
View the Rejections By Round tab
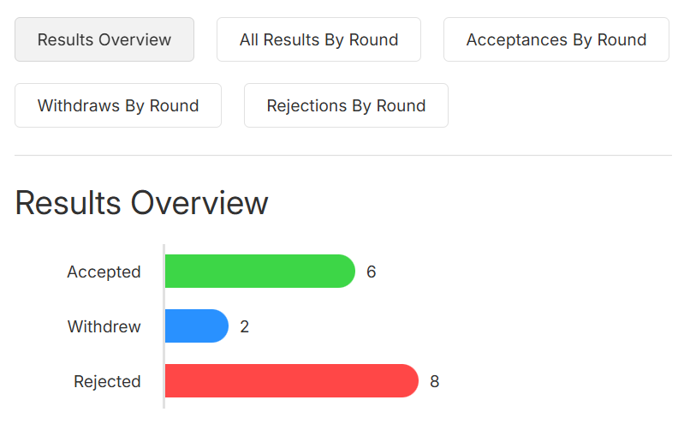click(346, 105)
